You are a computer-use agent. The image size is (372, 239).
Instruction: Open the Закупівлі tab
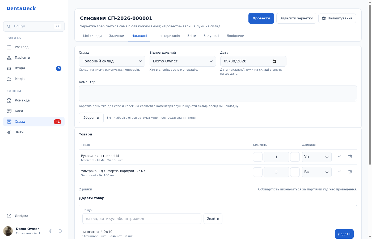pos(212,36)
